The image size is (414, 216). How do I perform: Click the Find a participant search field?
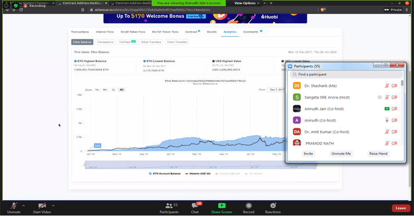click(346, 74)
